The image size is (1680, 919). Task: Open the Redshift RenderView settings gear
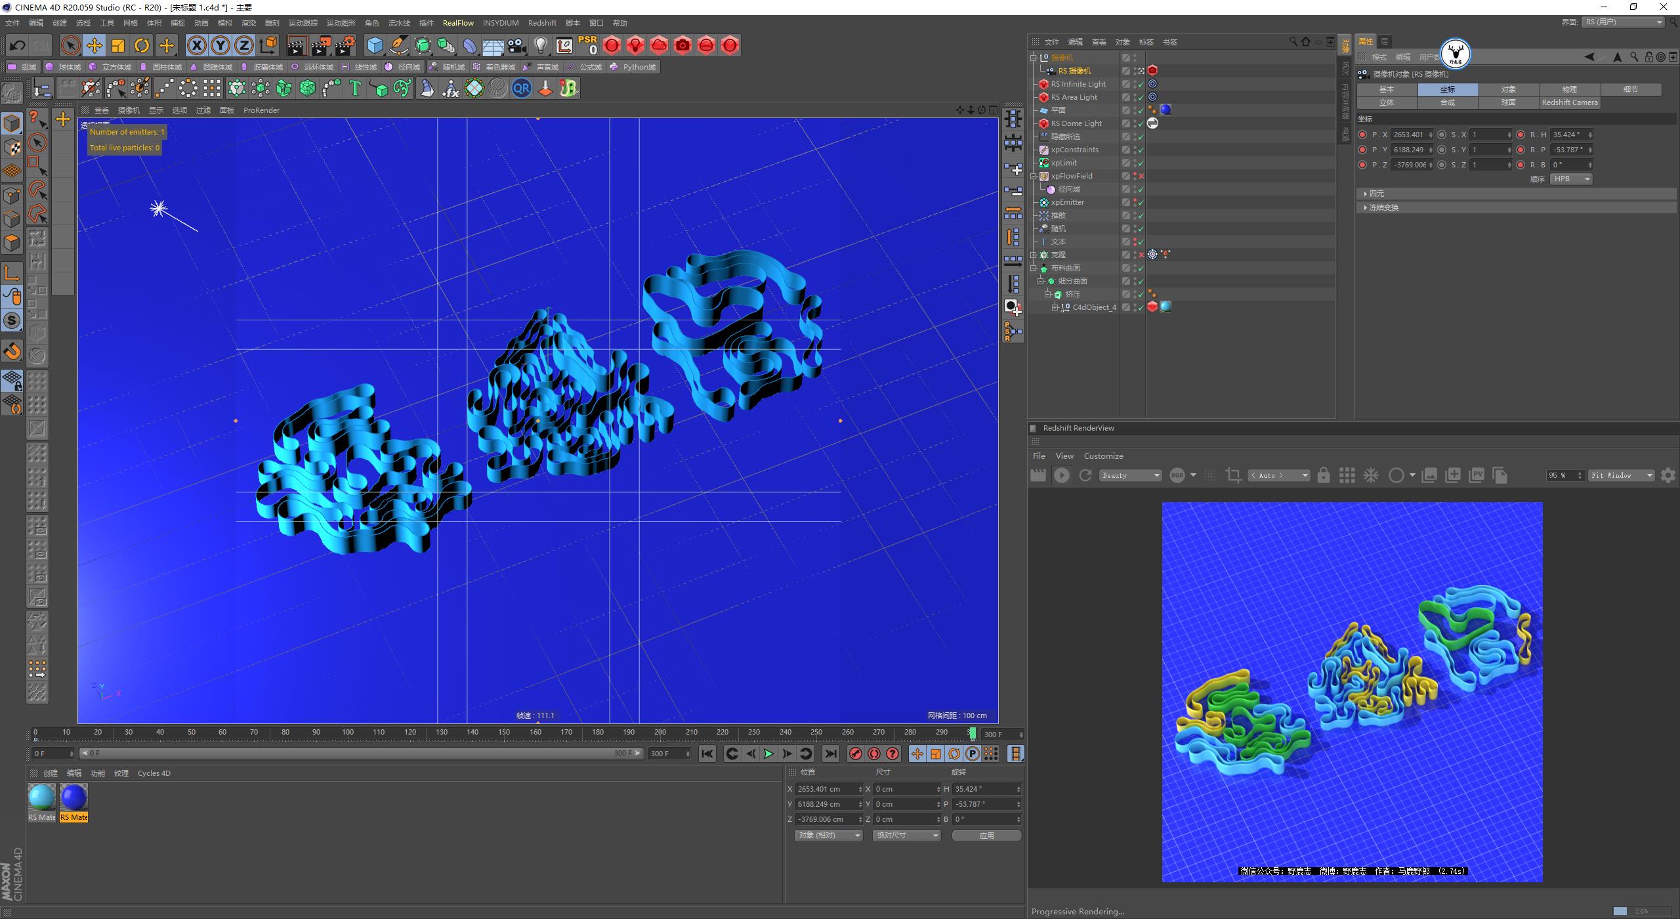pyautogui.click(x=1669, y=475)
